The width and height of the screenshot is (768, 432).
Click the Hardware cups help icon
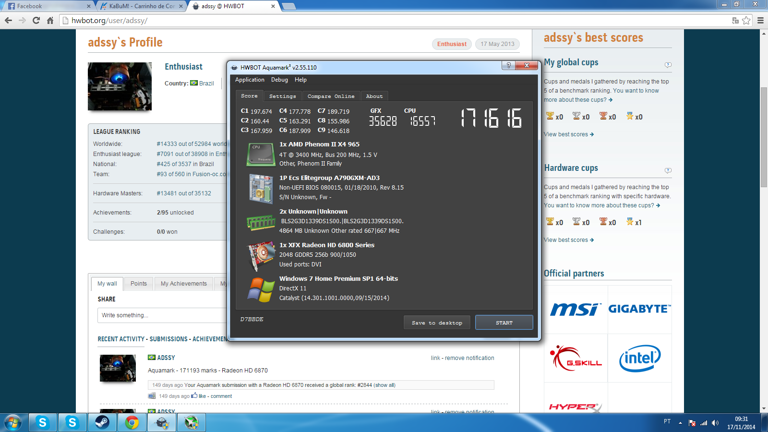pyautogui.click(x=668, y=170)
